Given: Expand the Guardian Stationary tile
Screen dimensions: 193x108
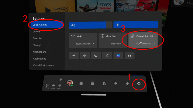Looking at the screenshot, I should click(113, 40).
